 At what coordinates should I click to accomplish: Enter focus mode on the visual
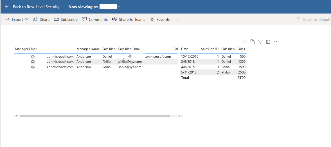tap(268, 42)
